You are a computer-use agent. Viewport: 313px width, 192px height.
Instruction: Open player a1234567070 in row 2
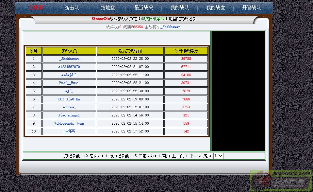(69, 67)
